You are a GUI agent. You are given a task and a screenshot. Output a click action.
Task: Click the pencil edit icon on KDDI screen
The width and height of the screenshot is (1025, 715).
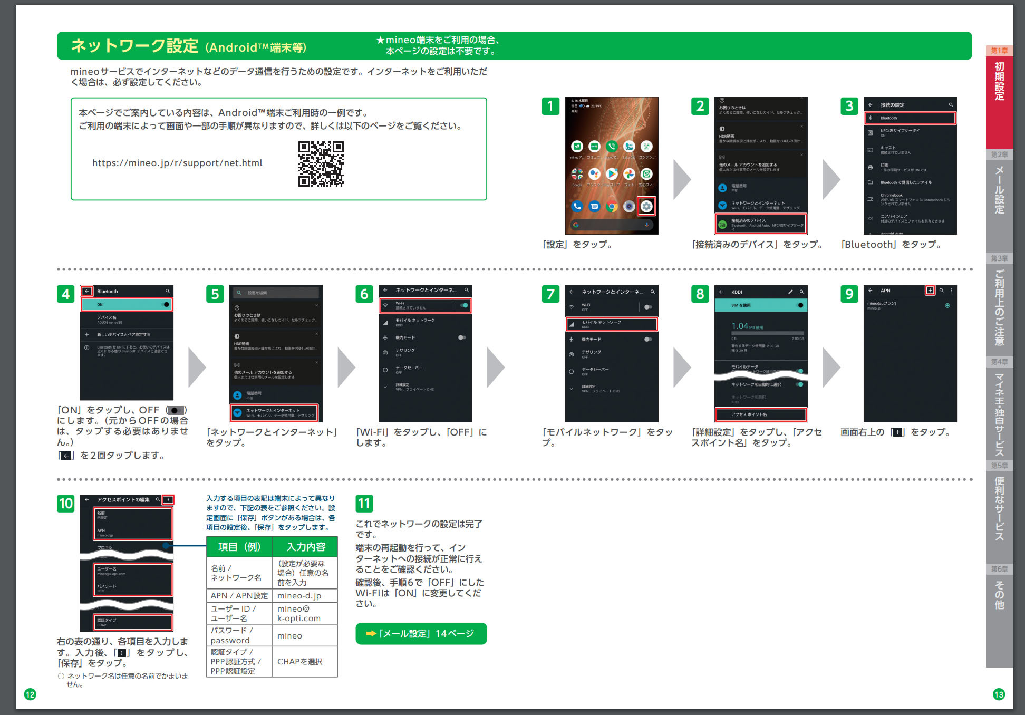[x=790, y=292]
